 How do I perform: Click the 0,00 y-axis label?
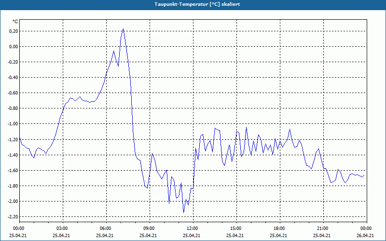click(14, 46)
